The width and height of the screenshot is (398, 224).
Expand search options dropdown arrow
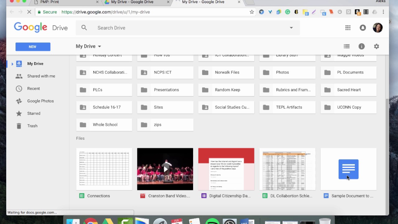[x=291, y=28]
